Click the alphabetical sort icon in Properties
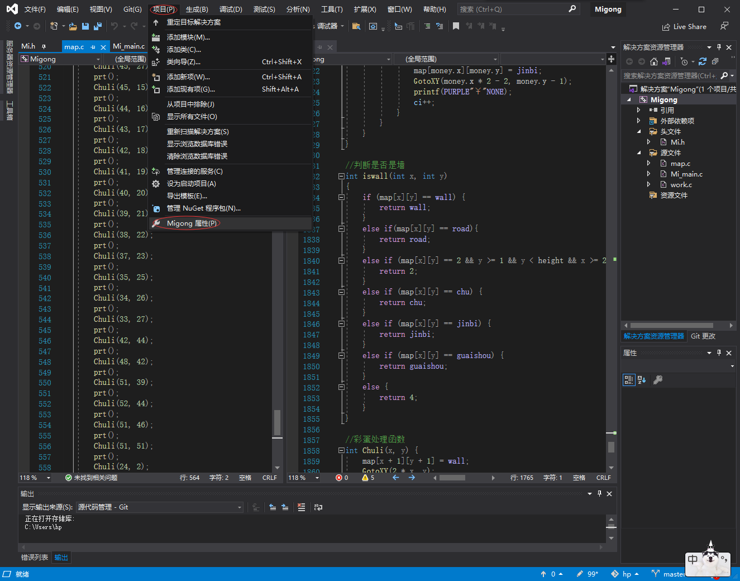Viewport: 740px width, 581px height. 642,380
